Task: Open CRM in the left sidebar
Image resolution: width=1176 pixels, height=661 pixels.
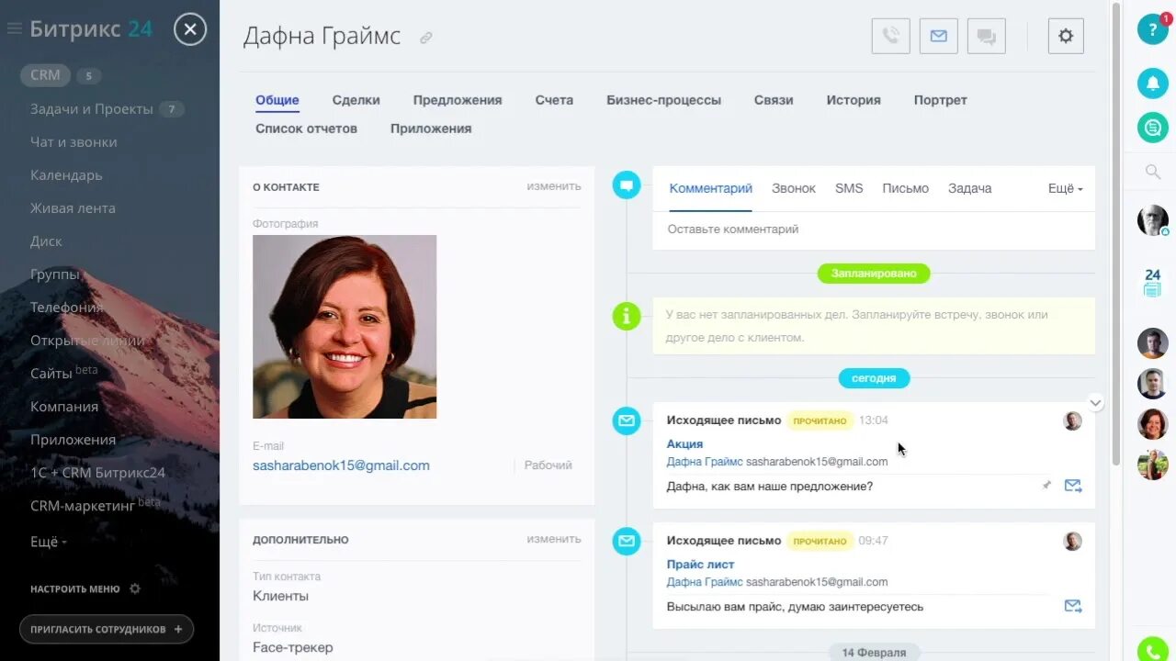Action: point(45,75)
